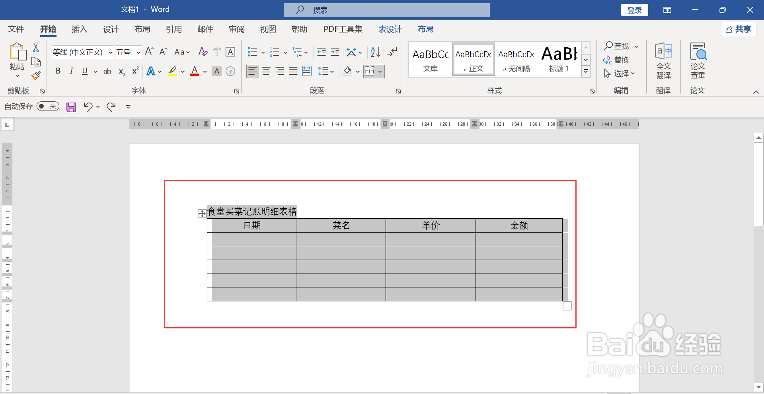The image size is (764, 394).
Task: Toggle underline formatting
Action: pyautogui.click(x=85, y=71)
